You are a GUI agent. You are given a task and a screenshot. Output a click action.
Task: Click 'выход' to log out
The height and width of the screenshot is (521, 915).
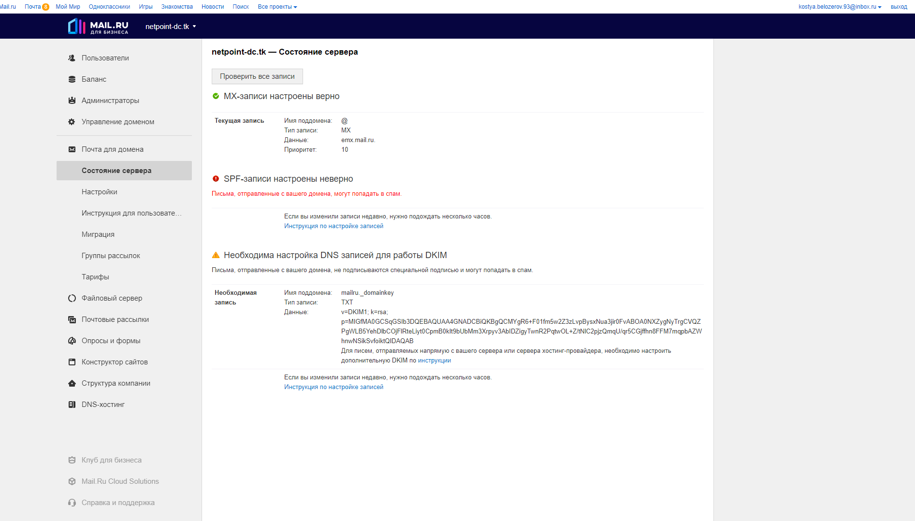[x=899, y=7]
